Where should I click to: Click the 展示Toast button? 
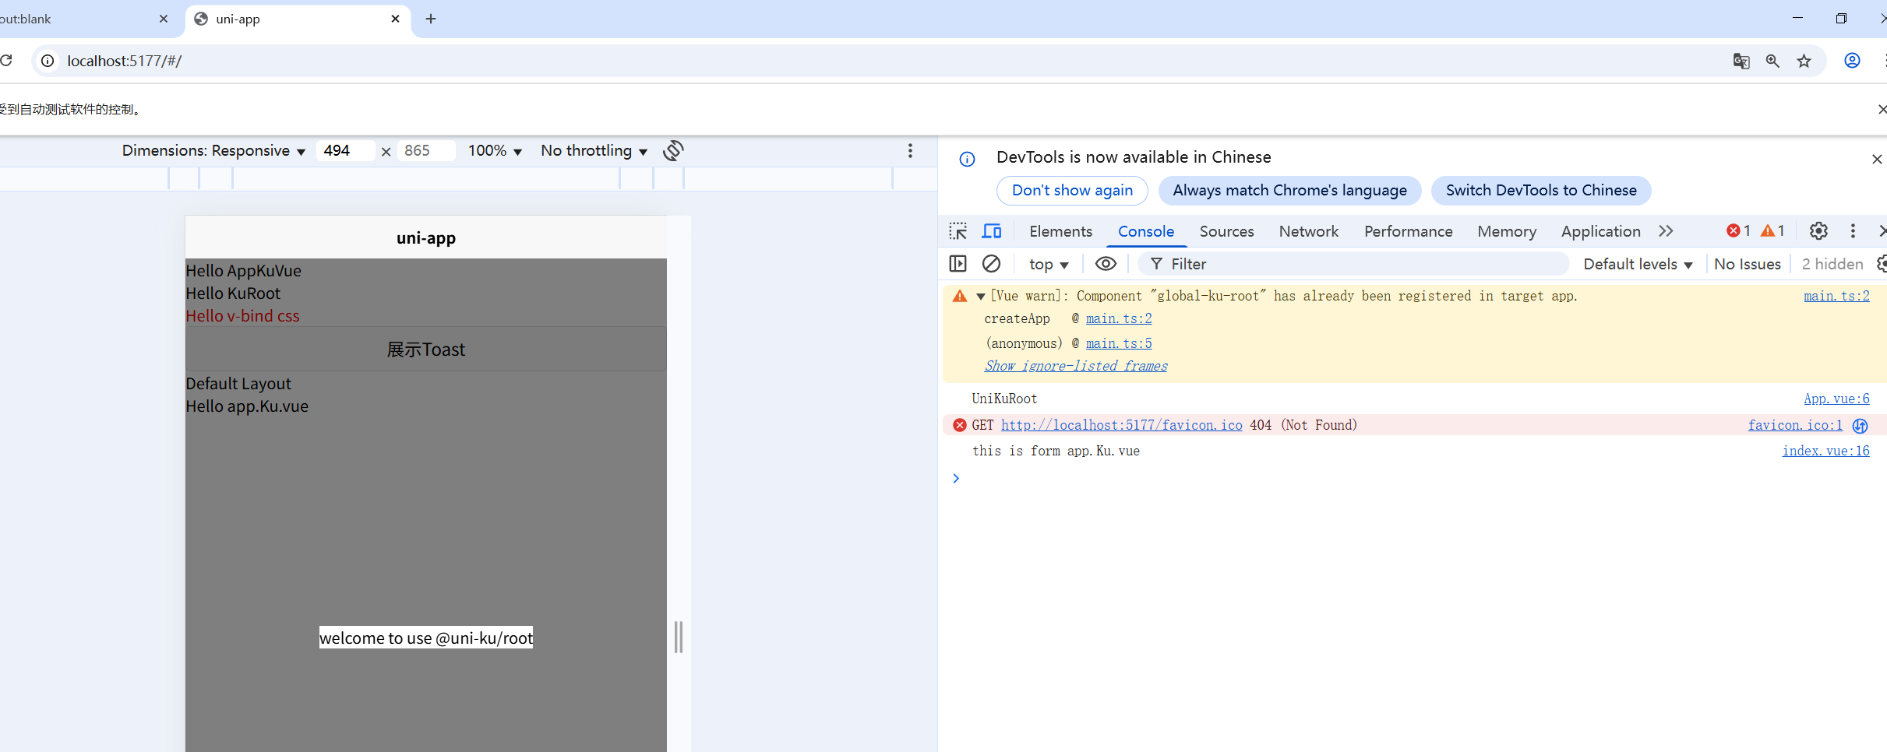point(425,350)
